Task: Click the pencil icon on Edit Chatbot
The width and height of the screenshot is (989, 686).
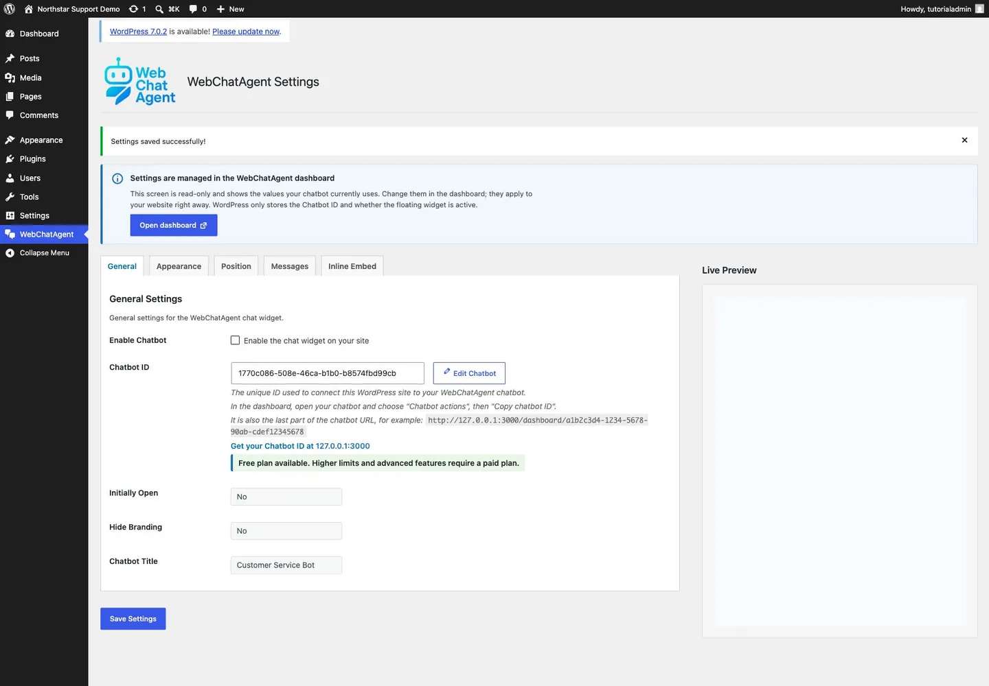Action: pos(447,372)
